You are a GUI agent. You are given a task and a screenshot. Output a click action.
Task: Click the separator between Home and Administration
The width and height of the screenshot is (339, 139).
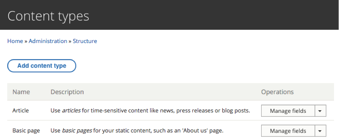point(26,41)
